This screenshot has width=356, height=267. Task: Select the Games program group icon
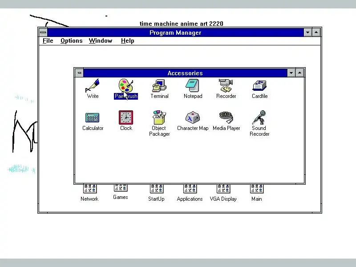[x=121, y=188]
